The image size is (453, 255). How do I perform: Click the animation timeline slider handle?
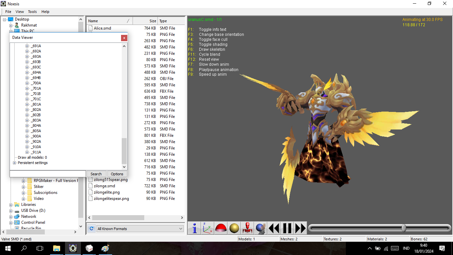(404, 228)
